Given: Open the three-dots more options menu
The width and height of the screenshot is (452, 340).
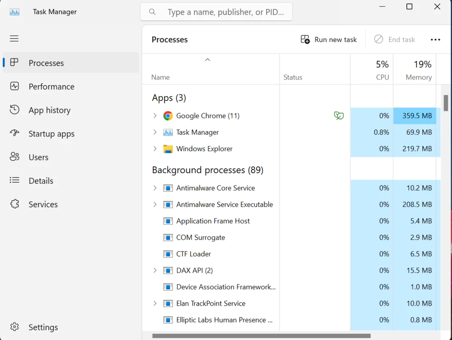Looking at the screenshot, I should 435,39.
